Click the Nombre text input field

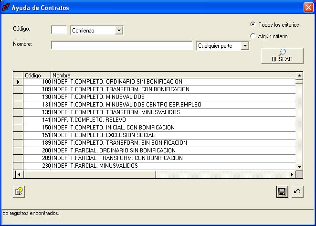(122, 45)
